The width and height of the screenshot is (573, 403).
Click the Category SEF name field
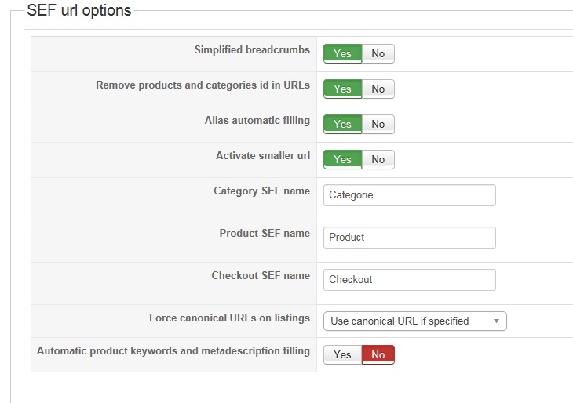[409, 195]
